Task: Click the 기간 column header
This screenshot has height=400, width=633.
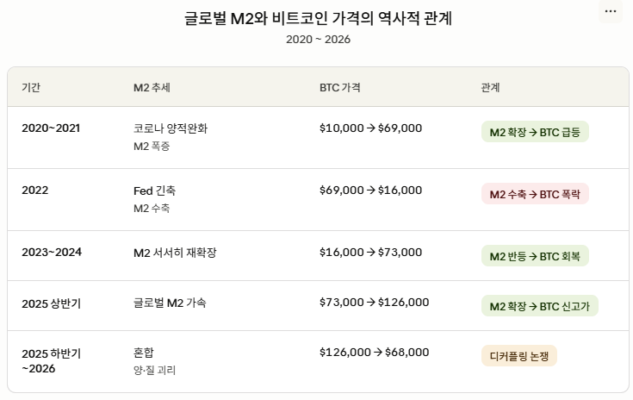Action: (31, 87)
